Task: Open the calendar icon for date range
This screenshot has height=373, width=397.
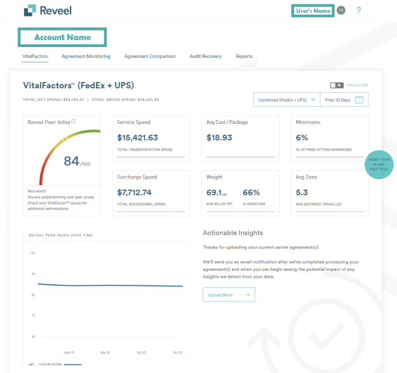Action: (359, 100)
